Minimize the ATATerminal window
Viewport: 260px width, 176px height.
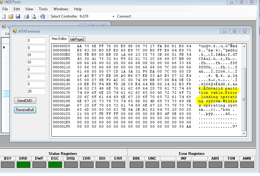click(225, 31)
